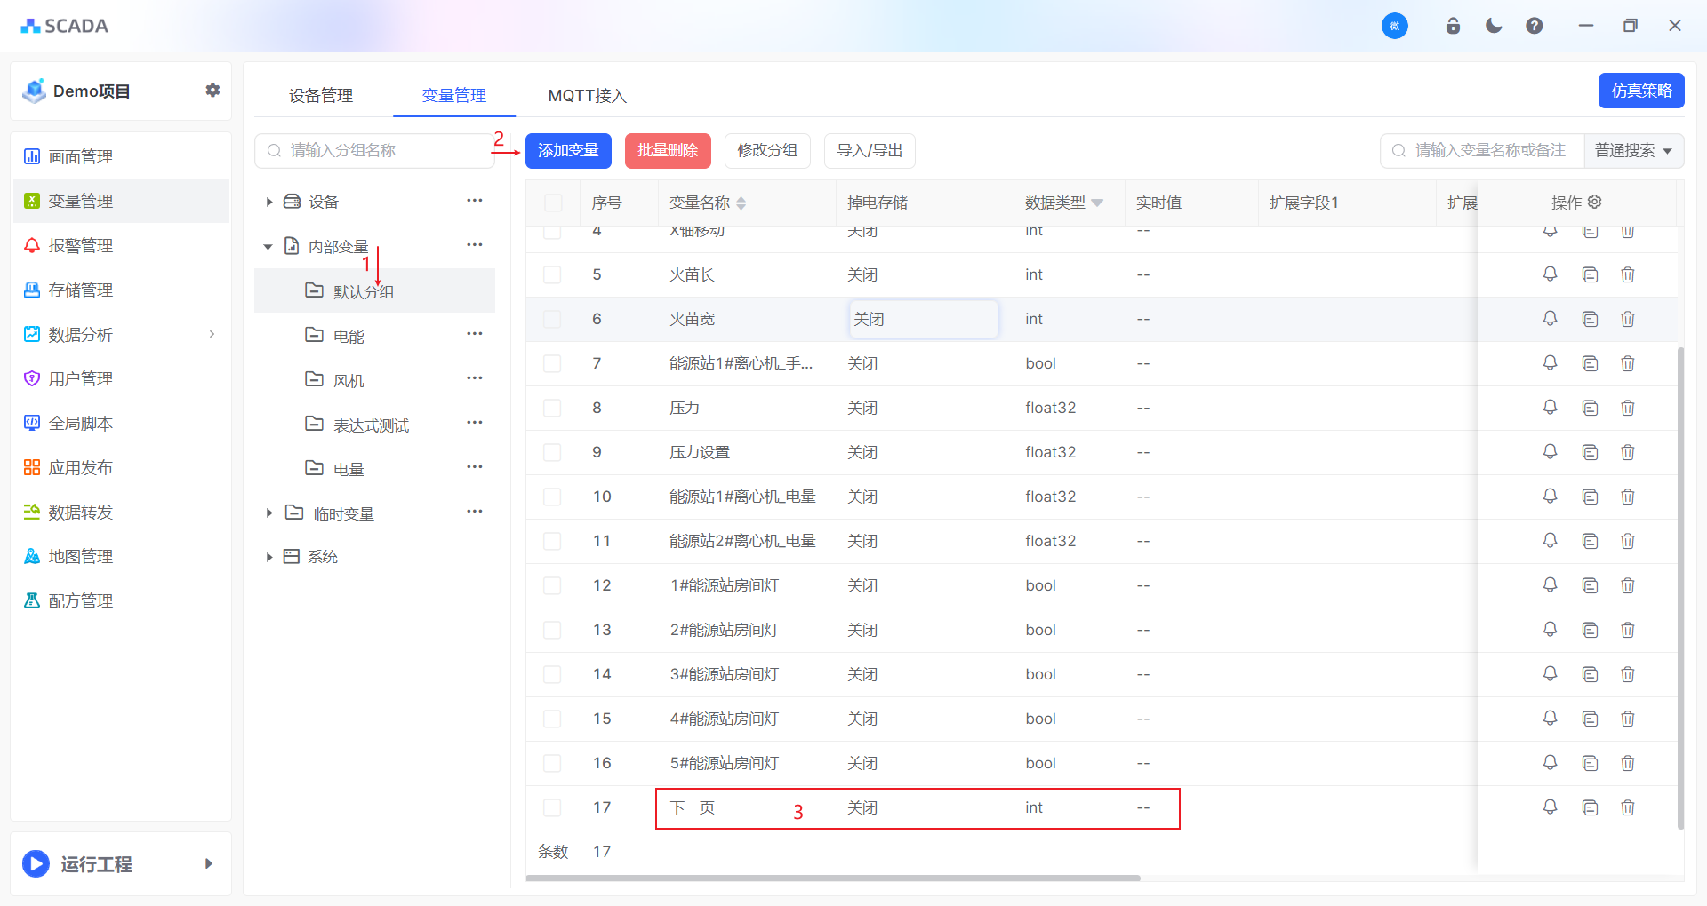Expand the 设备 tree node
The width and height of the screenshot is (1707, 906).
[268, 202]
